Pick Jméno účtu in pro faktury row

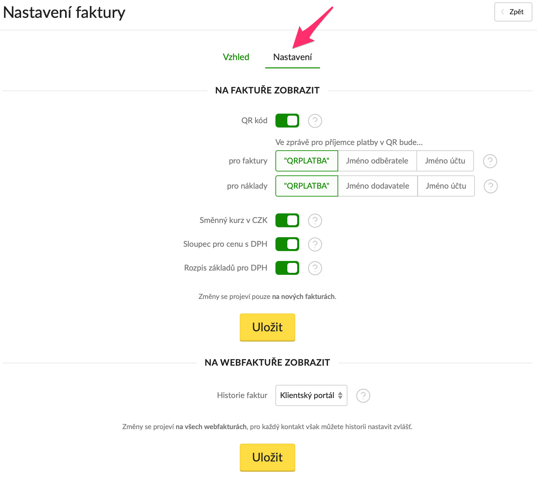445,161
